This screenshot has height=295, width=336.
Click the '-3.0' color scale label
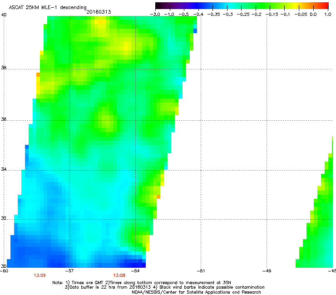point(155,15)
